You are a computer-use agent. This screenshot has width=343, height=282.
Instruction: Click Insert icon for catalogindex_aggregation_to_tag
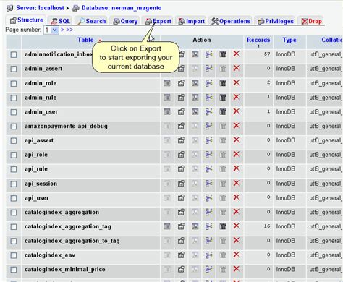pyautogui.click(x=209, y=241)
